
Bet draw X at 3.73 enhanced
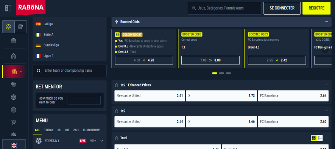click(x=221, y=96)
